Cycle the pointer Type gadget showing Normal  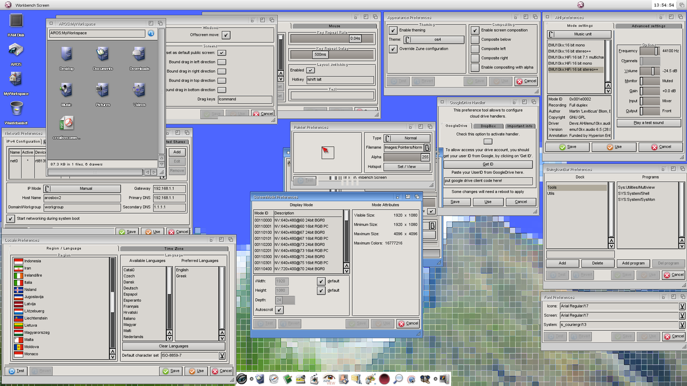point(407,138)
